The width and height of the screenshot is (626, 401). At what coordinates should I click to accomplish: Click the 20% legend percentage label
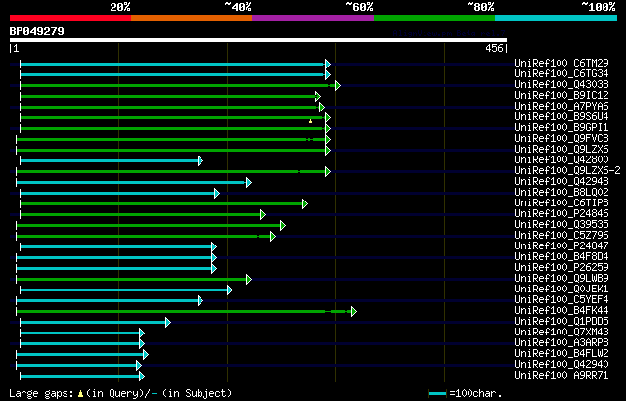[x=120, y=7]
